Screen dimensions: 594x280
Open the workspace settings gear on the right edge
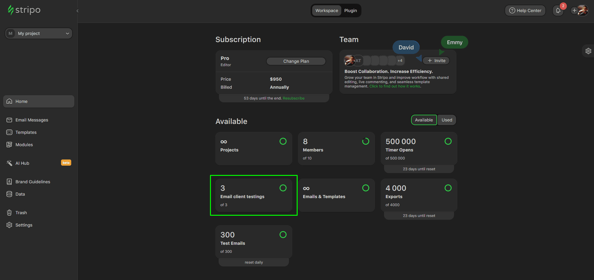coord(588,51)
